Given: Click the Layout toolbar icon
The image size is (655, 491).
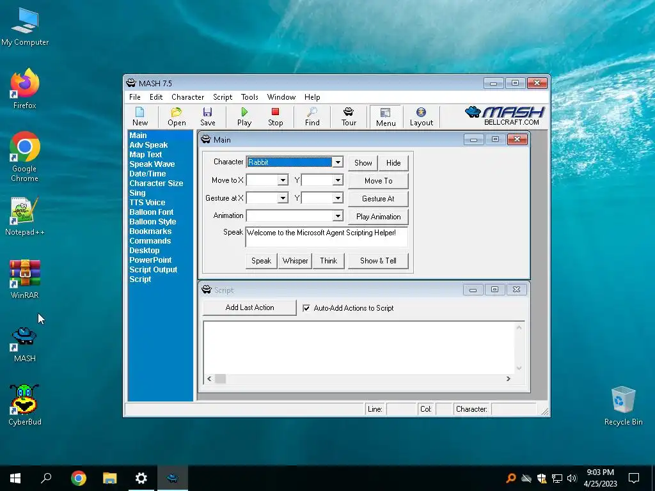Looking at the screenshot, I should (x=421, y=116).
